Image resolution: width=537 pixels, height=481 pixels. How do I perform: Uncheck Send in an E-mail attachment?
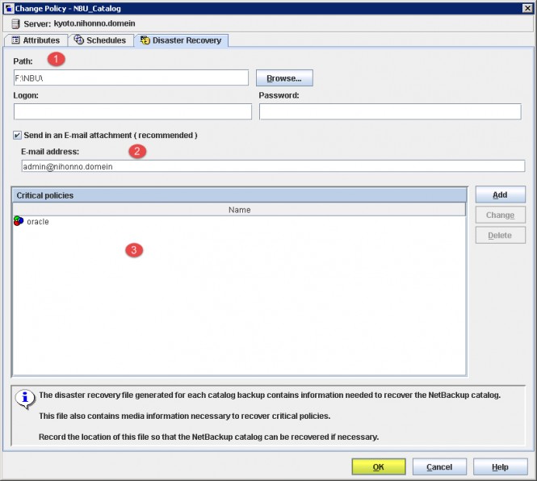tap(17, 136)
